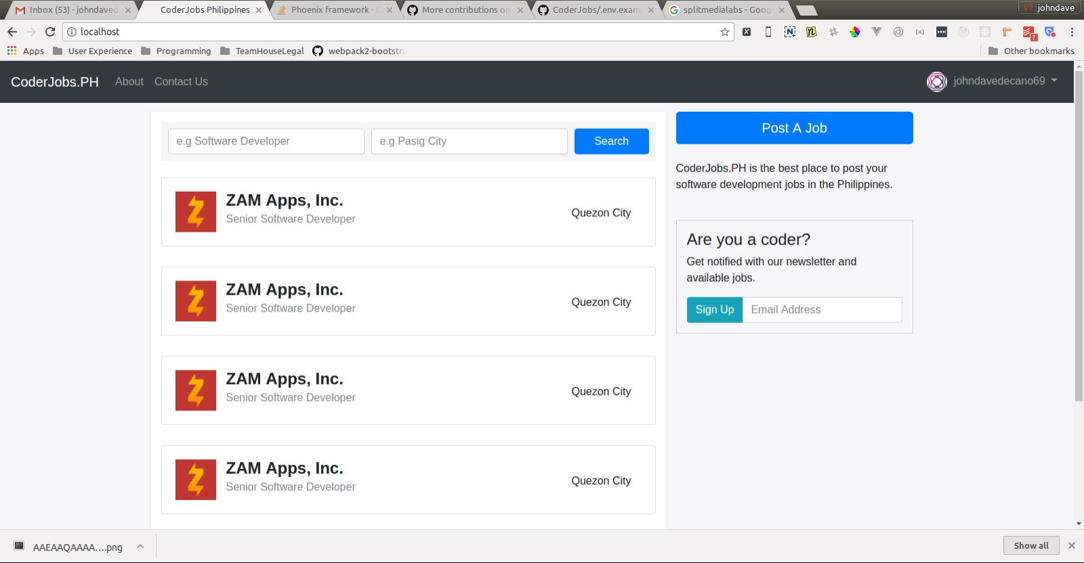Click the browser back arrow
The height and width of the screenshot is (563, 1084).
tap(12, 32)
